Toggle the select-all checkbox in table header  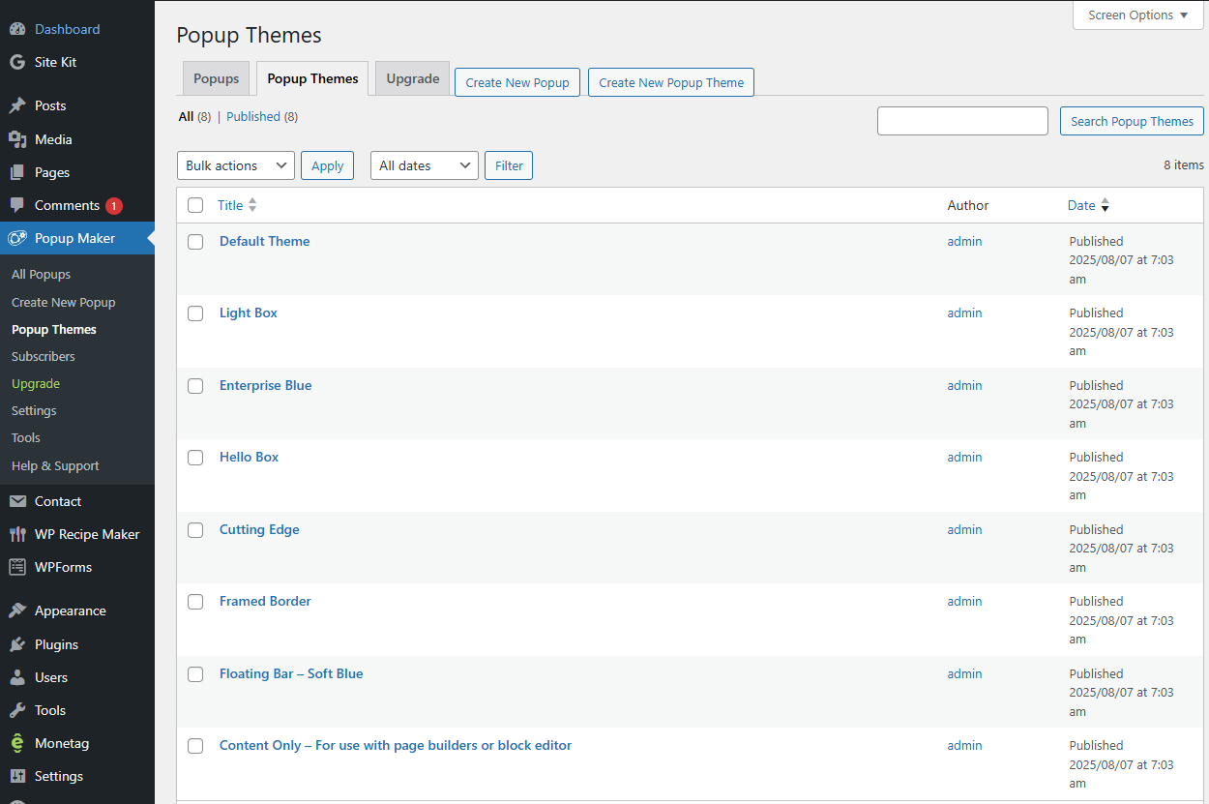click(195, 205)
